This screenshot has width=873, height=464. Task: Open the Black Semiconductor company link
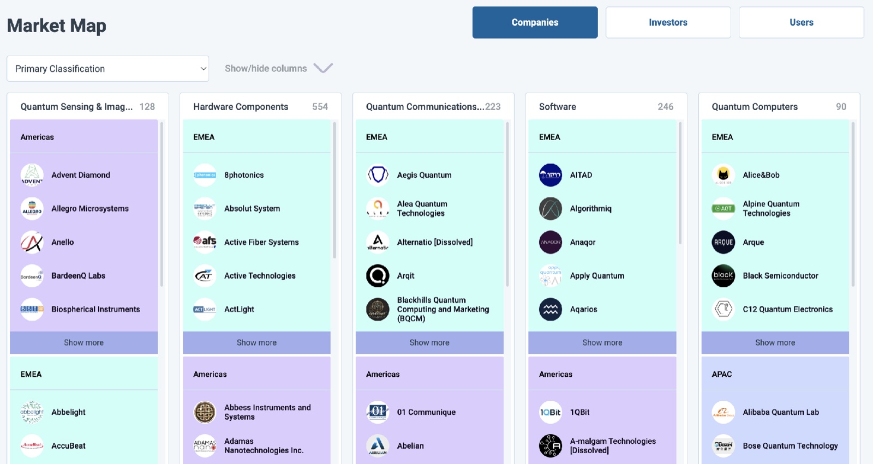pyautogui.click(x=781, y=276)
